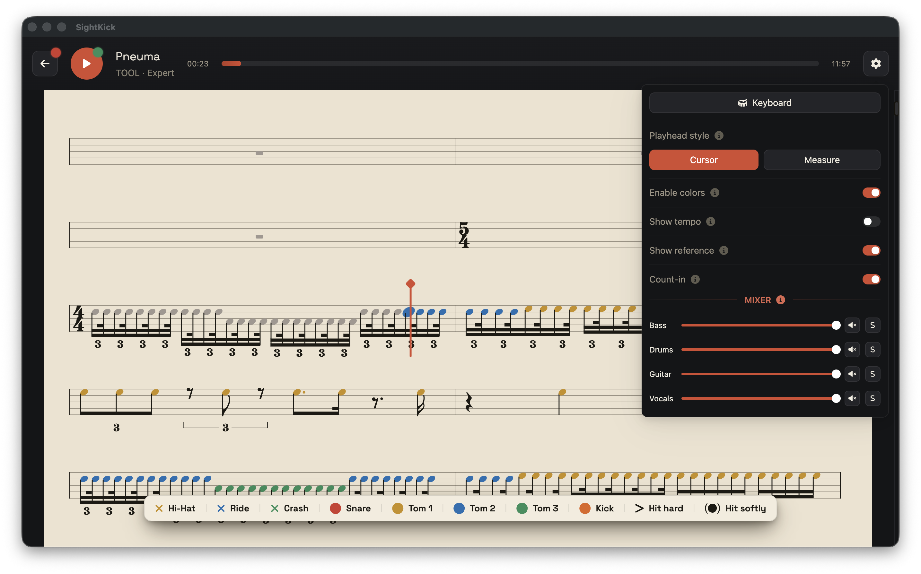Click the green dot on play button

pyautogui.click(x=98, y=52)
